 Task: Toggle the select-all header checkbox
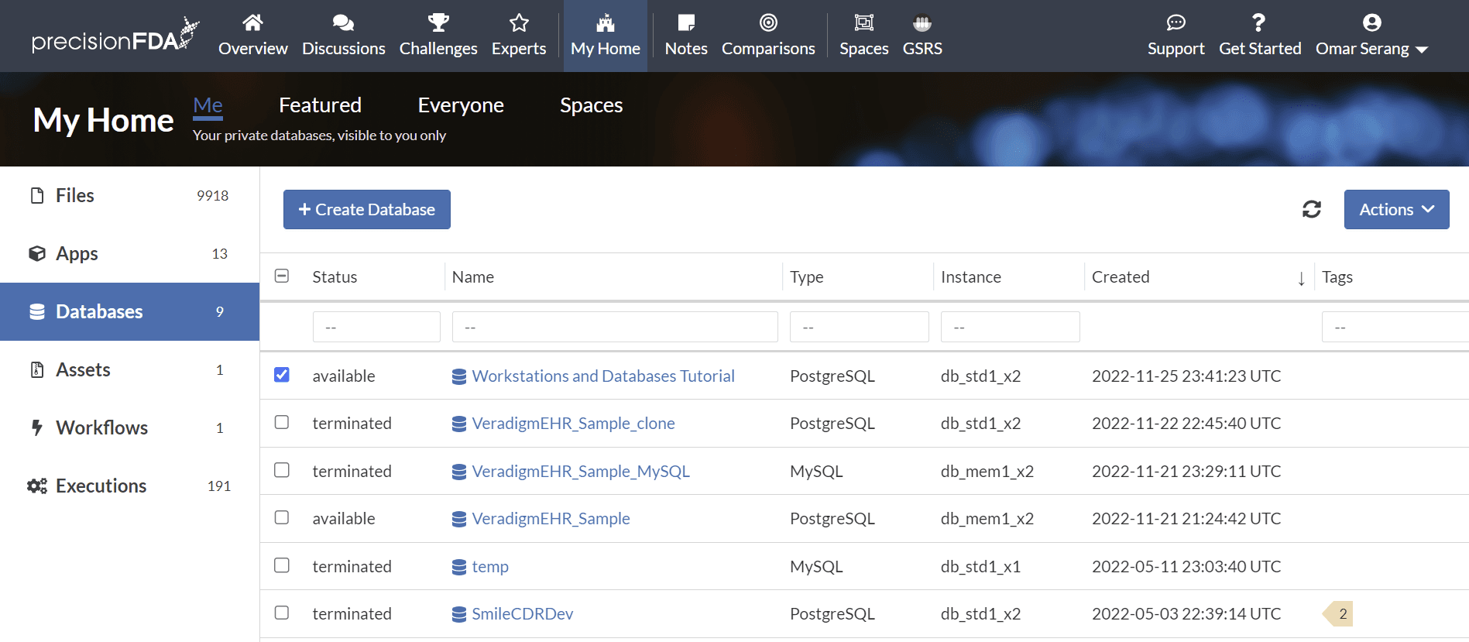(x=282, y=276)
